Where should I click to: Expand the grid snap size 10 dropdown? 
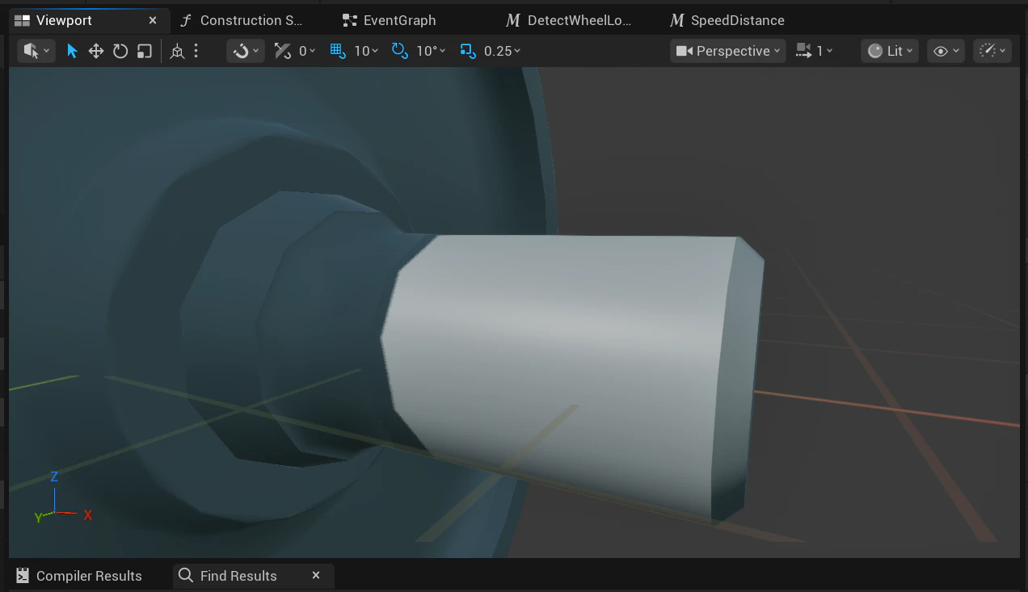pyautogui.click(x=367, y=51)
